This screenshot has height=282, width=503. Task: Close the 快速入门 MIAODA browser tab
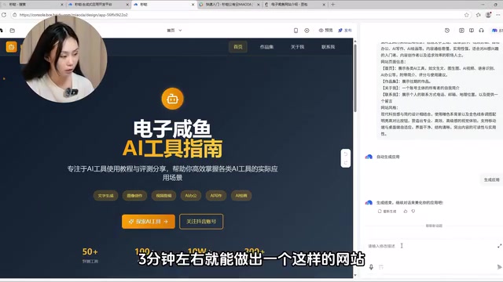click(x=259, y=5)
